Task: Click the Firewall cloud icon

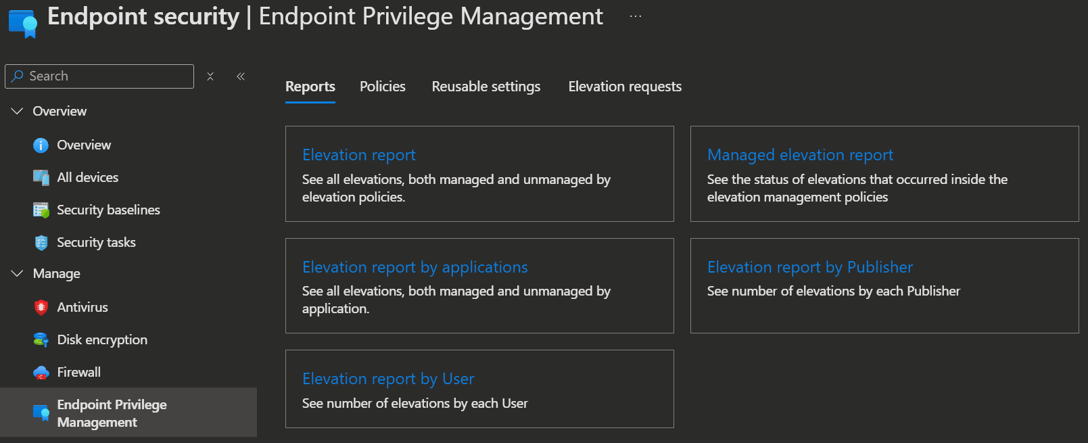Action: 41,373
